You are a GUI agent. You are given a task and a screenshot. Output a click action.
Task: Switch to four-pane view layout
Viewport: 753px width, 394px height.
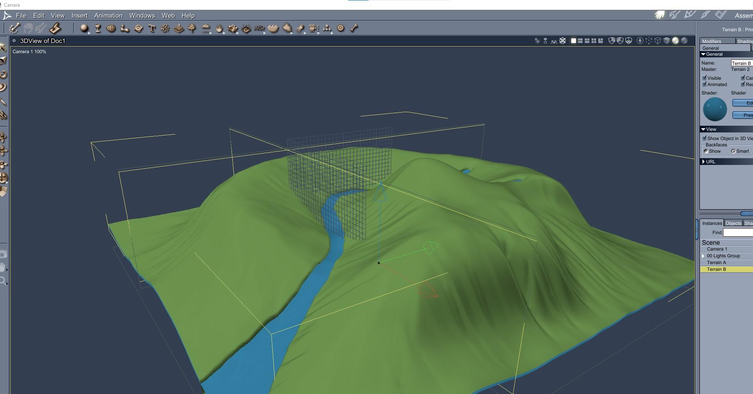[594, 41]
